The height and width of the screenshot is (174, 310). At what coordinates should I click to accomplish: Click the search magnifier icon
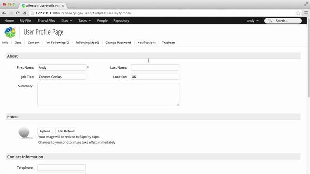point(270,21)
